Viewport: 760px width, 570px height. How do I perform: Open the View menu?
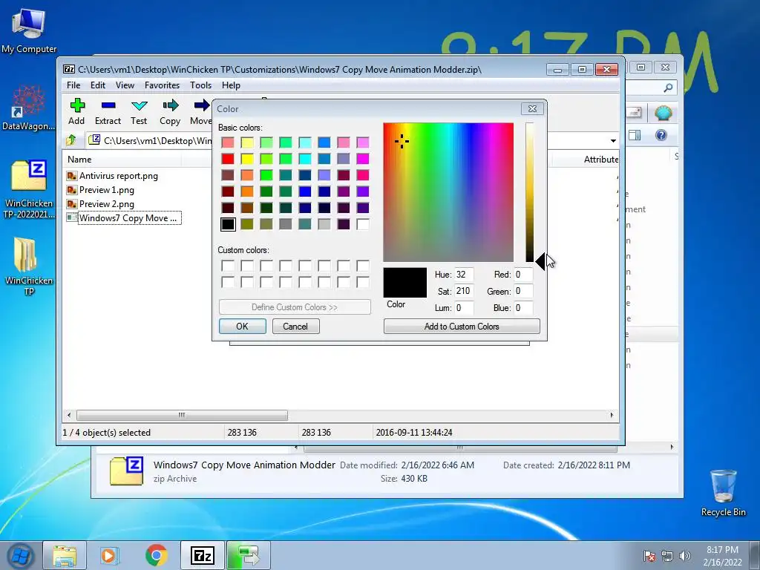pyautogui.click(x=125, y=85)
